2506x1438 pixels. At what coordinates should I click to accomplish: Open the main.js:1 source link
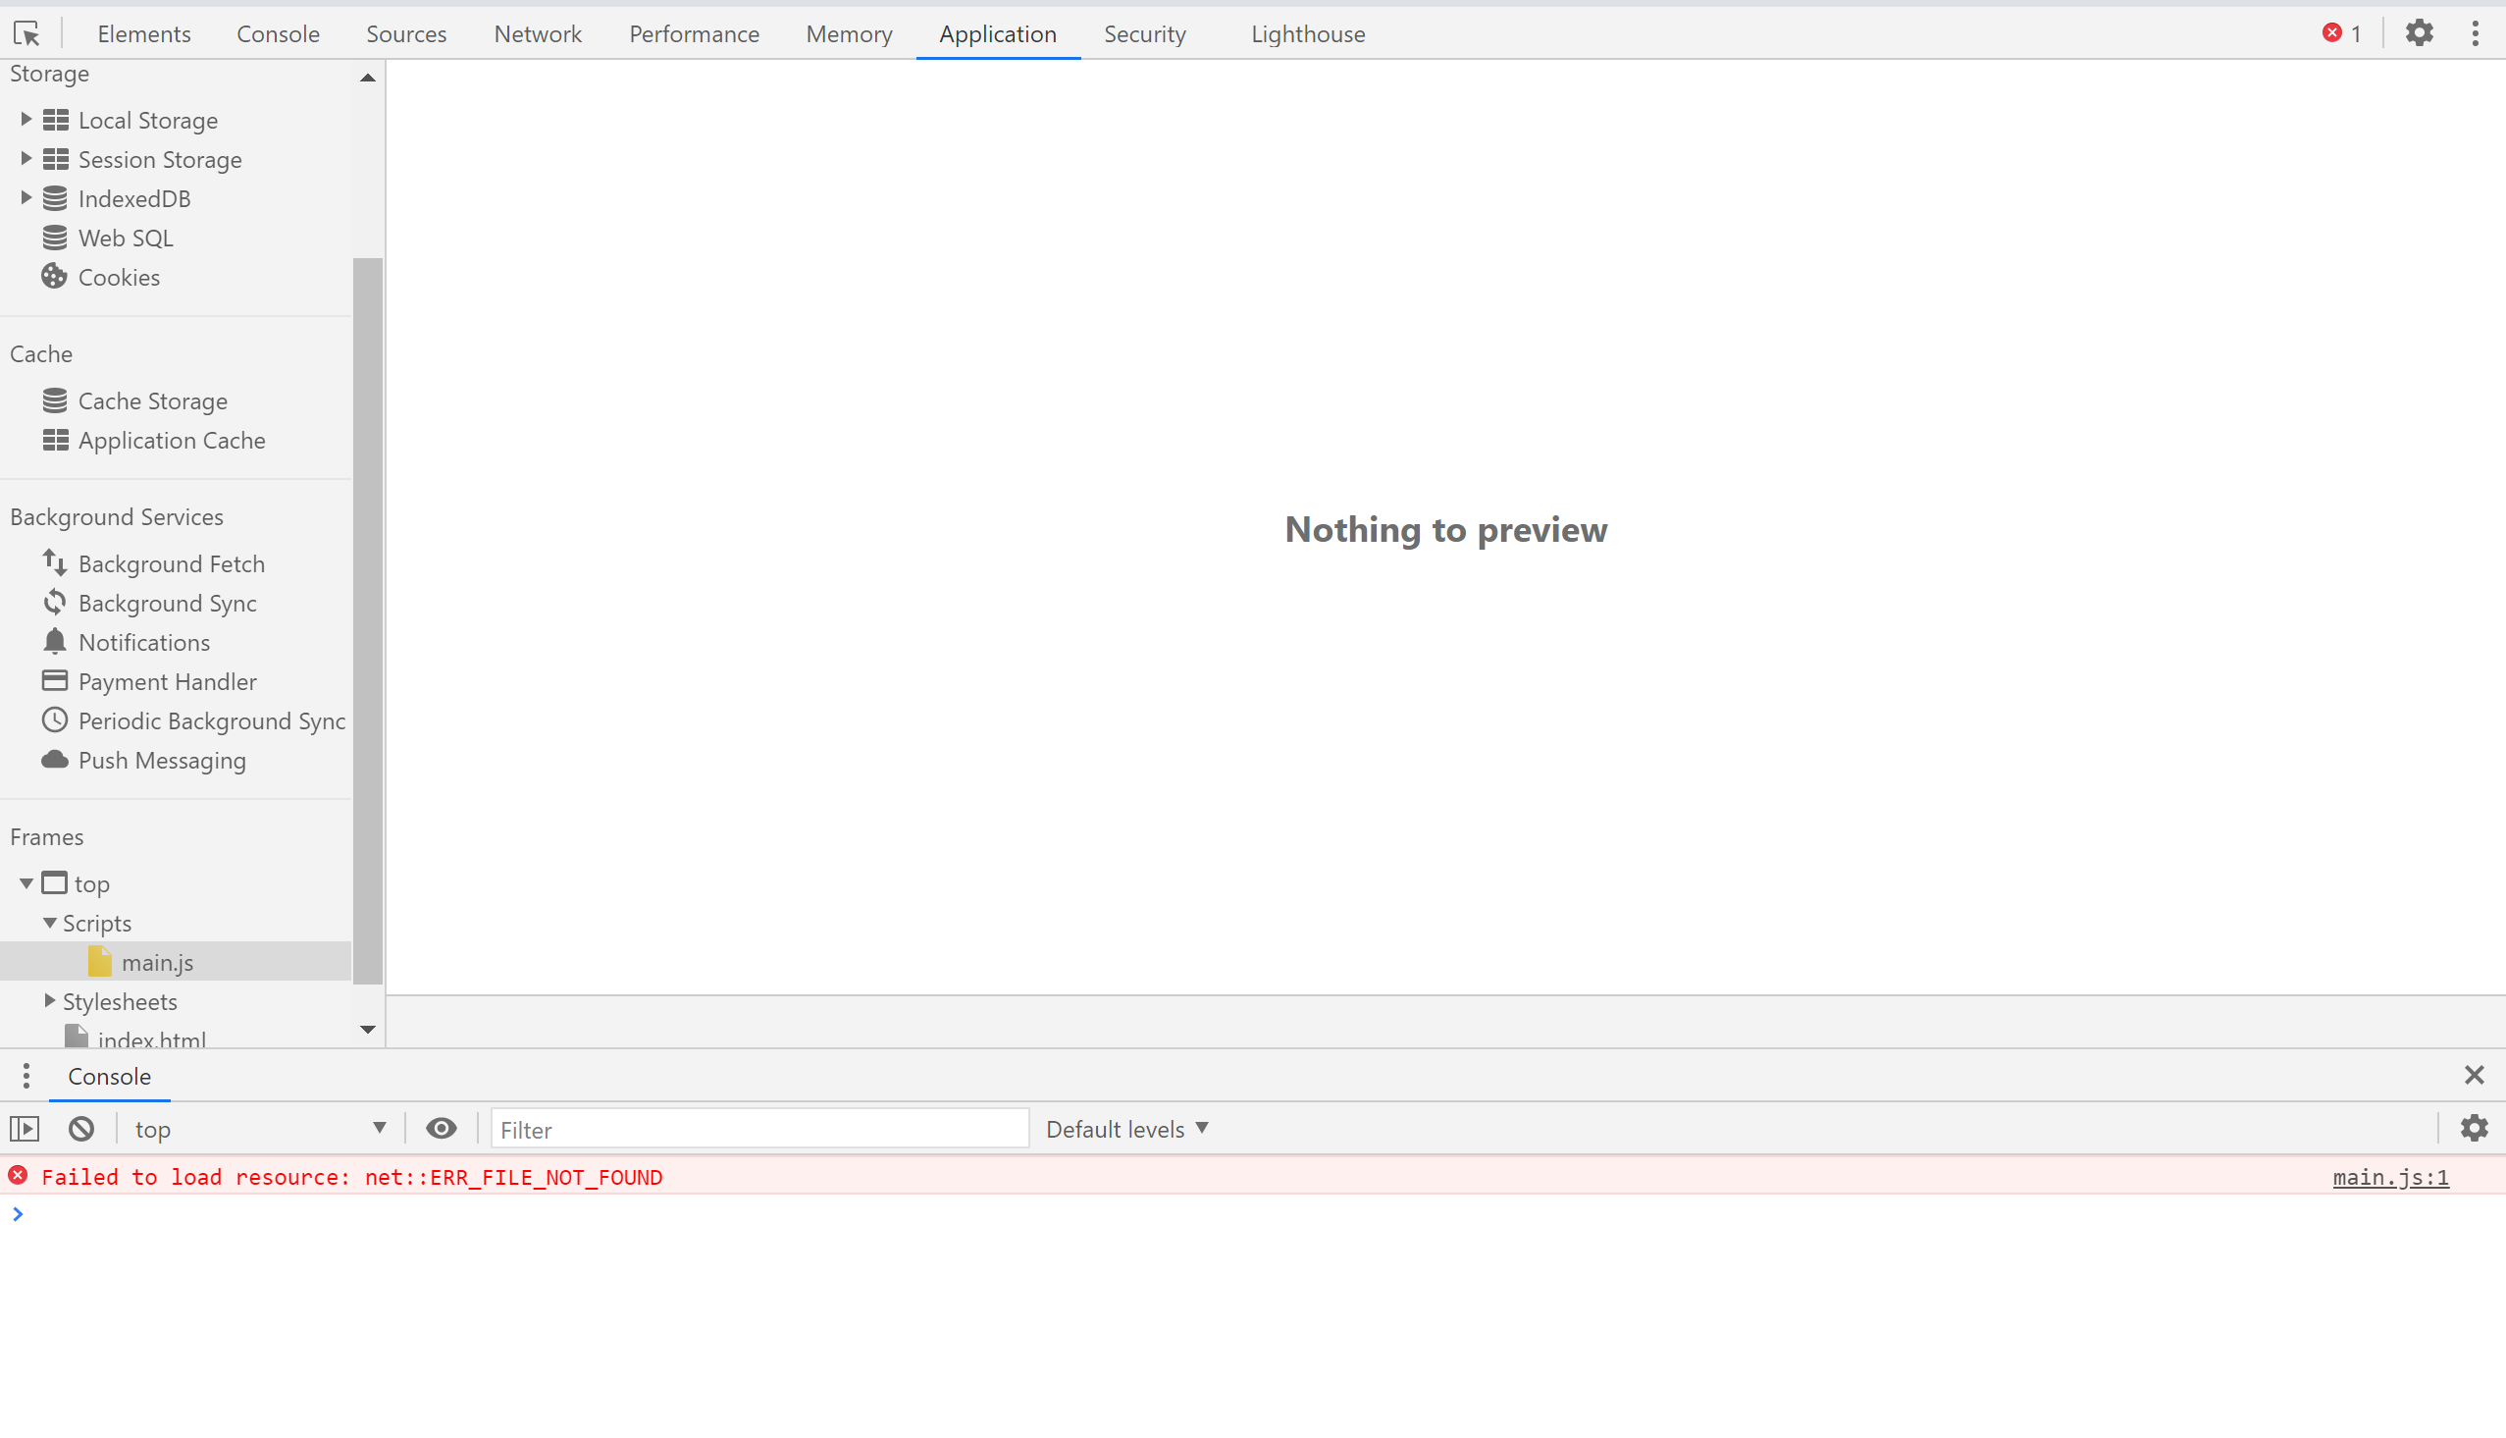click(2389, 1177)
